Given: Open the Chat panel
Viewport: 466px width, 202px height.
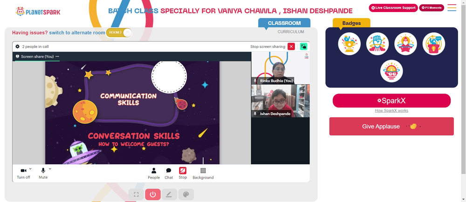Looking at the screenshot, I should (169, 173).
